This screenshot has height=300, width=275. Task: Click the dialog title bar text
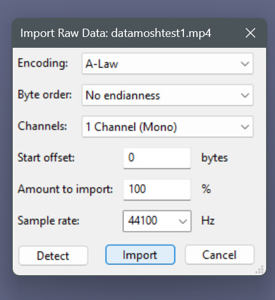pos(116,33)
